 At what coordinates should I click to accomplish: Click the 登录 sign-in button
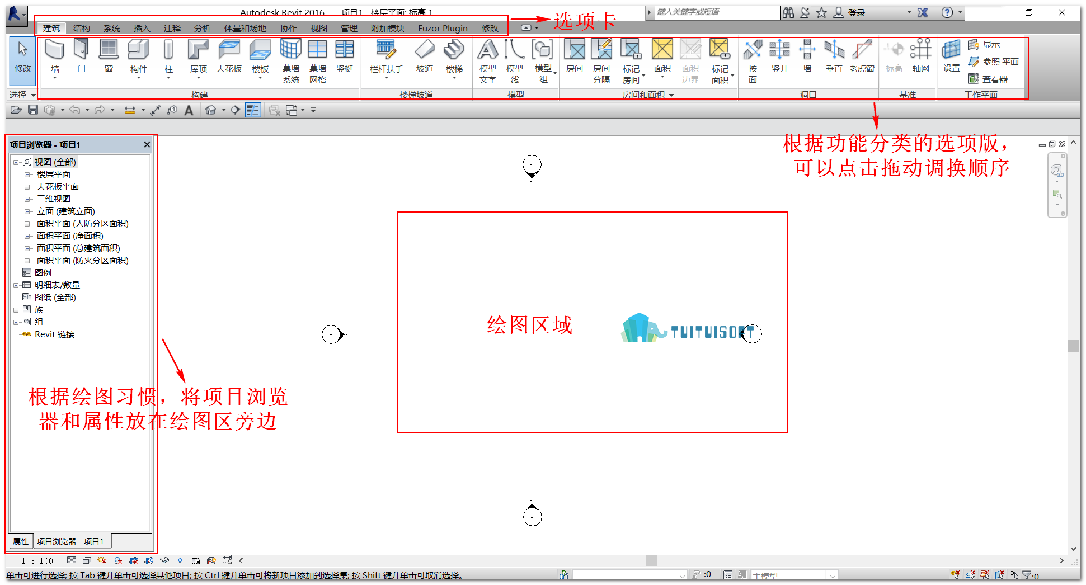[850, 12]
